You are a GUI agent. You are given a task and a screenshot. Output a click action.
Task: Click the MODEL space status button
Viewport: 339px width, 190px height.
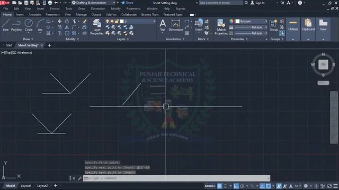point(210,186)
